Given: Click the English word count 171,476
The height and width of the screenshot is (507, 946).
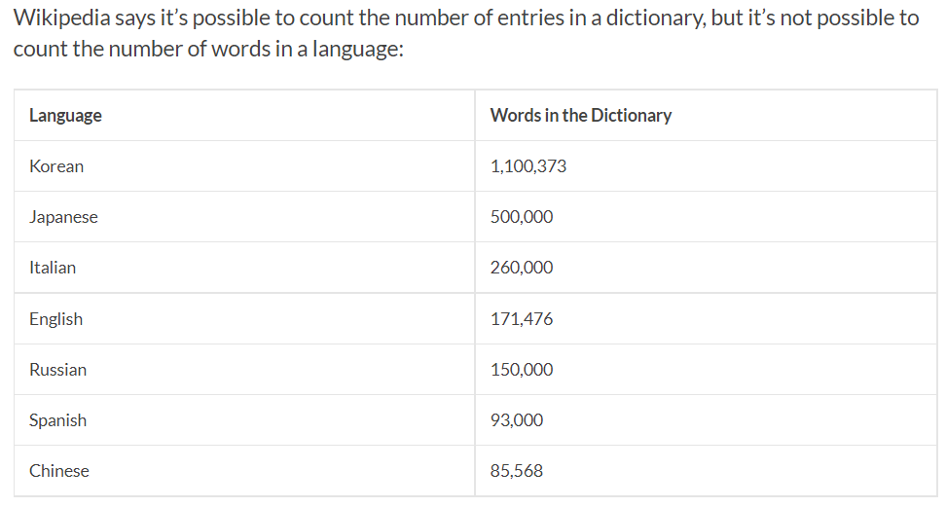Looking at the screenshot, I should pyautogui.click(x=522, y=319).
